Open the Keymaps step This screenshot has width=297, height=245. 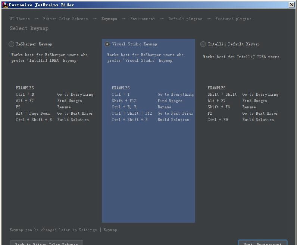[109, 19]
